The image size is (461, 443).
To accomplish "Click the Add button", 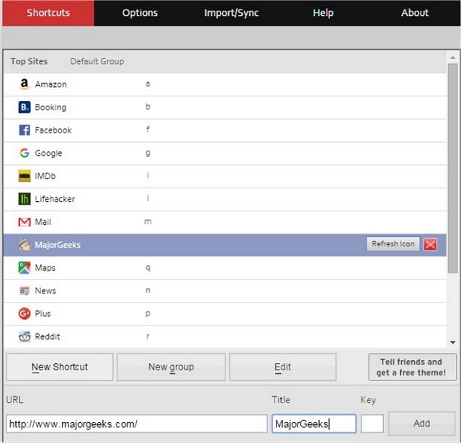I will tap(421, 424).
